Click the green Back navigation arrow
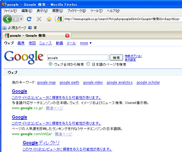182x152 pixels. point(7,19)
